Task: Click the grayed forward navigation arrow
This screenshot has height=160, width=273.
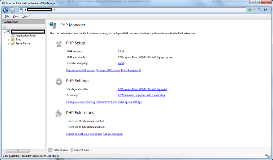Action: click(12, 10)
